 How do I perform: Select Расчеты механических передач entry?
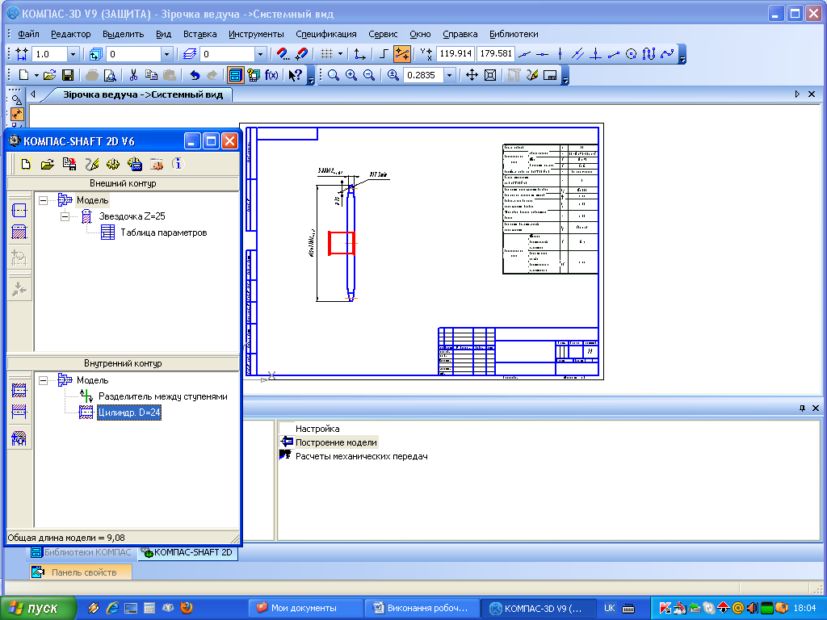point(361,456)
